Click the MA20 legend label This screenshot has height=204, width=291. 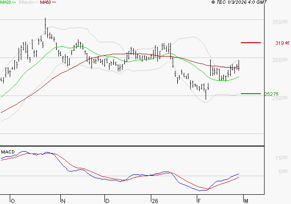click(6, 2)
